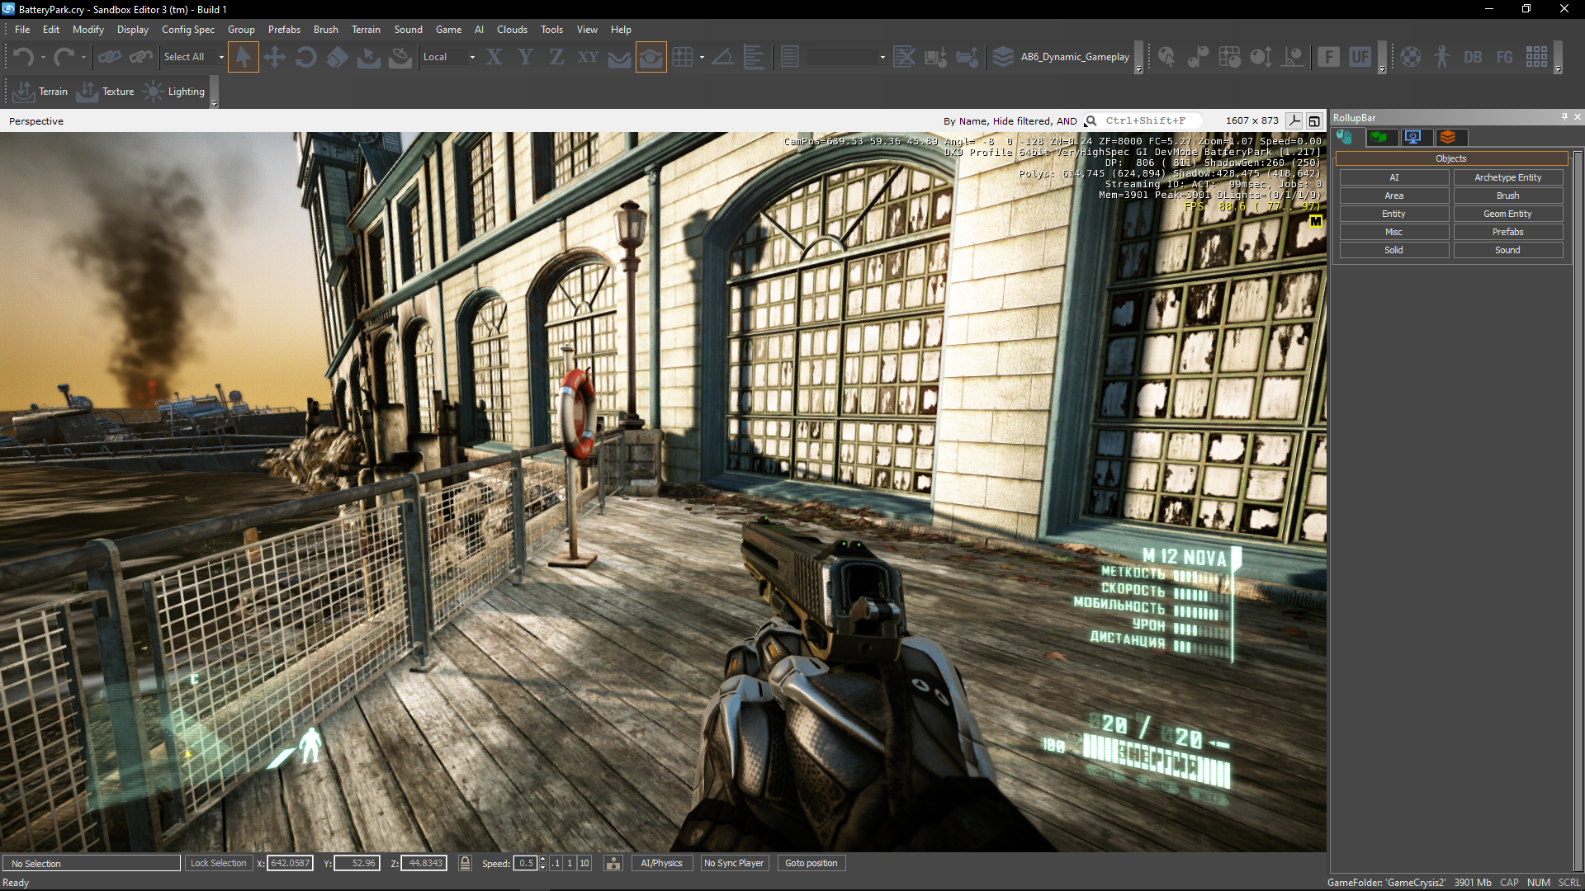
Task: Expand the grid snap options arrow
Action: [702, 57]
